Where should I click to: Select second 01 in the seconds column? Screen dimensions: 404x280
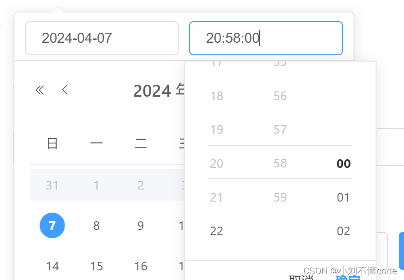(343, 197)
